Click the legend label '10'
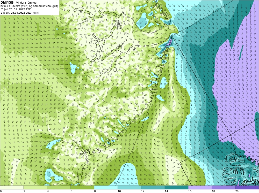 [x=119, y=191]
